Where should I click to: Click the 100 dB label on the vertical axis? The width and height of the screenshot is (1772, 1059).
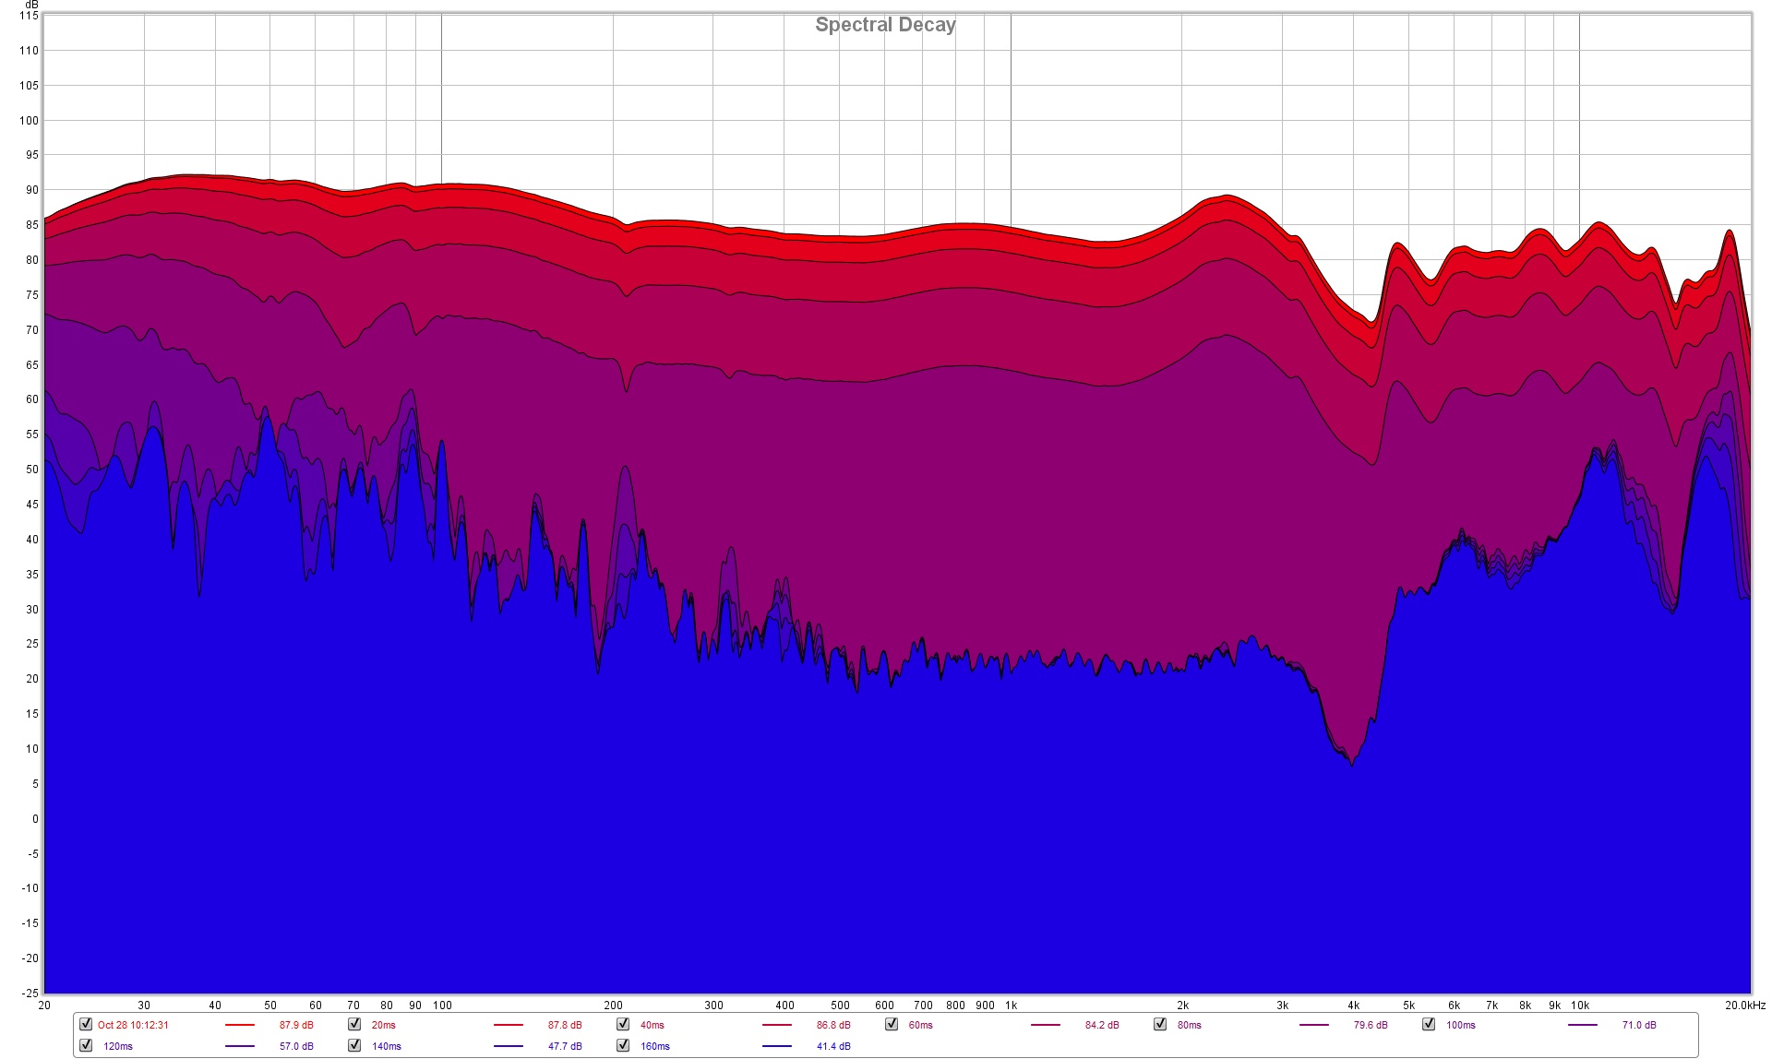28,121
